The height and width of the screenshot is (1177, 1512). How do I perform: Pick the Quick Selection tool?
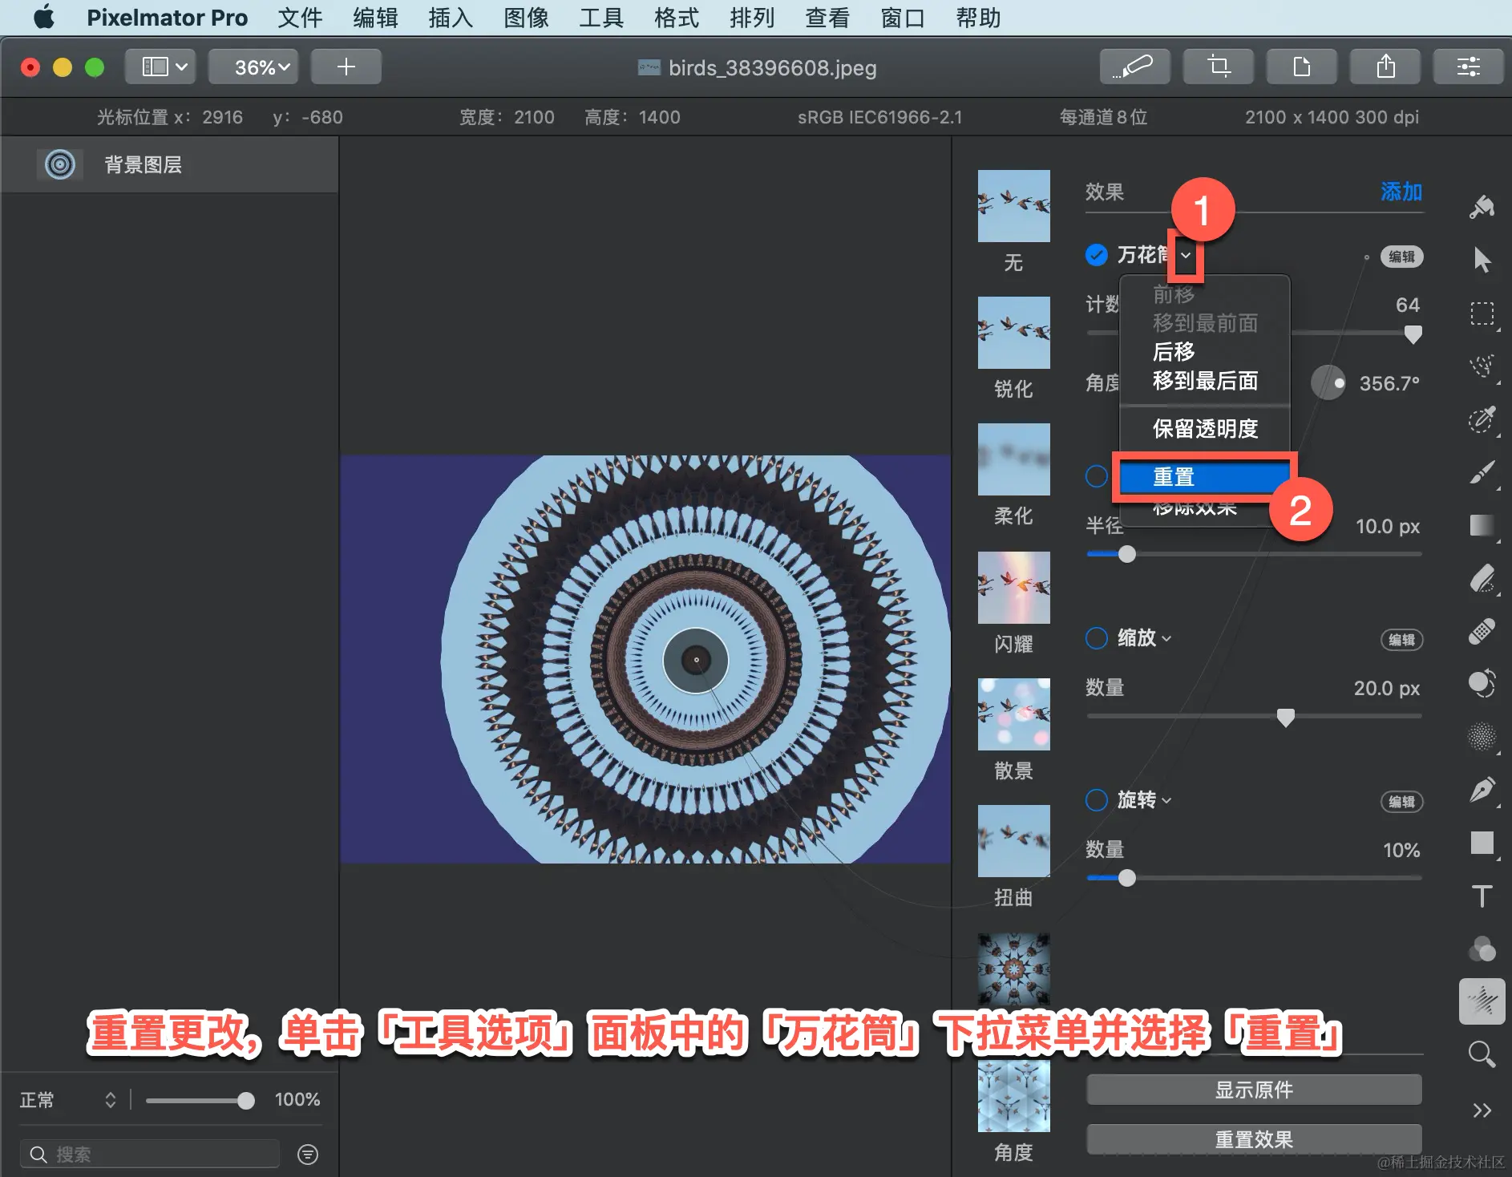(x=1482, y=366)
